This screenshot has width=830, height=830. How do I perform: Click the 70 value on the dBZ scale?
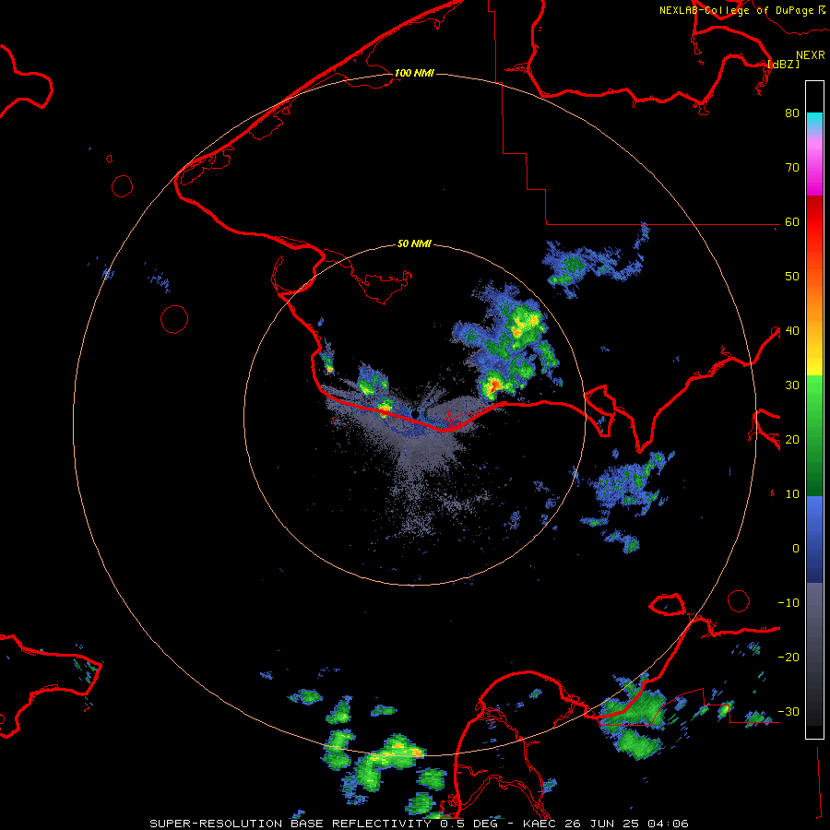pyautogui.click(x=792, y=168)
